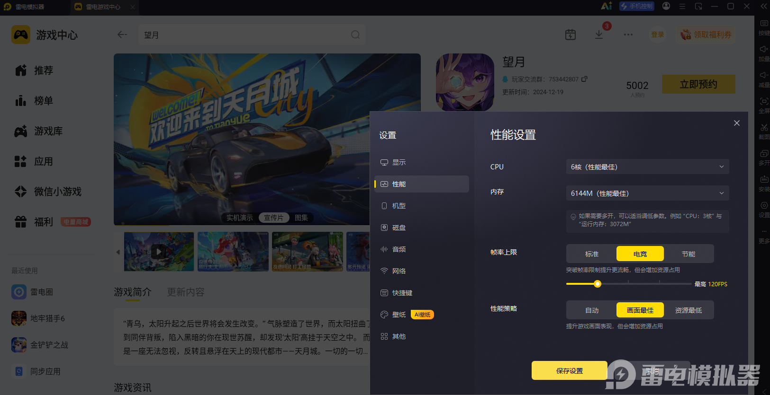Play the first video thumbnail under the banner
Viewport: 770px width, 395px height.
[x=159, y=252]
